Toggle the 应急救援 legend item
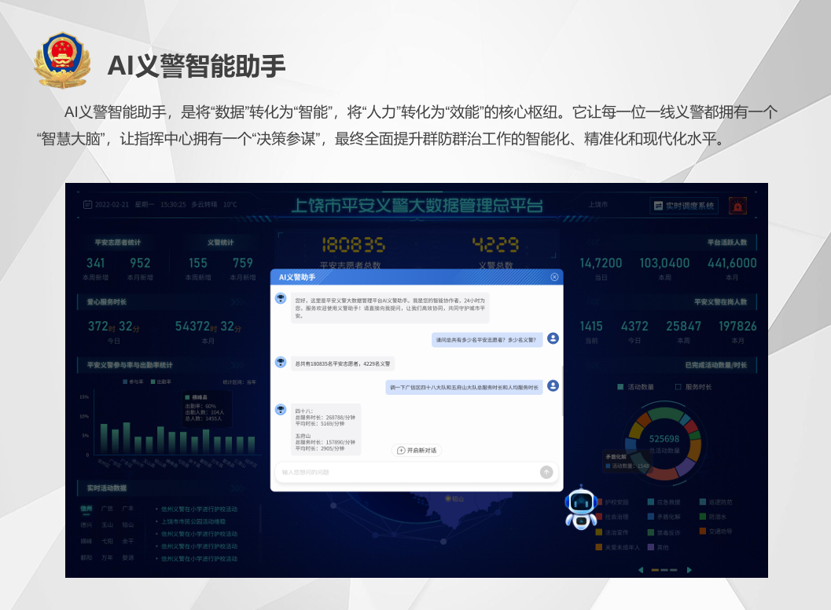This screenshot has height=610, width=831. click(x=664, y=502)
